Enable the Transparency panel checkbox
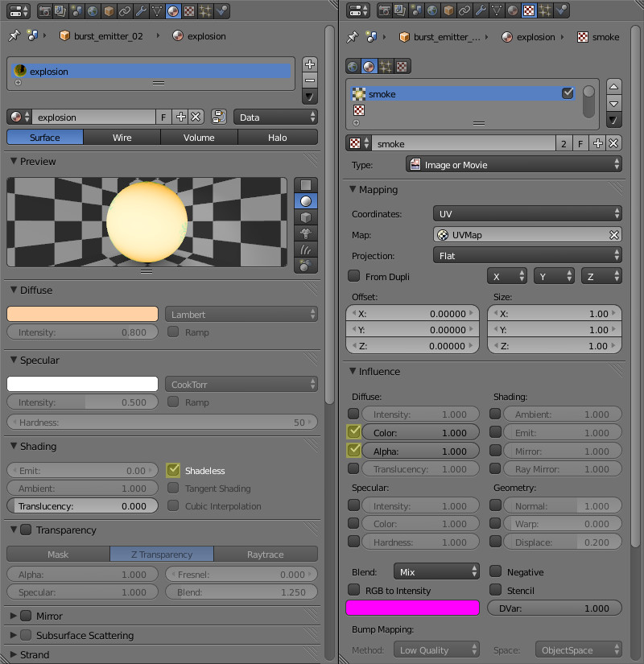Viewport: 644px width, 664px height. [26, 530]
